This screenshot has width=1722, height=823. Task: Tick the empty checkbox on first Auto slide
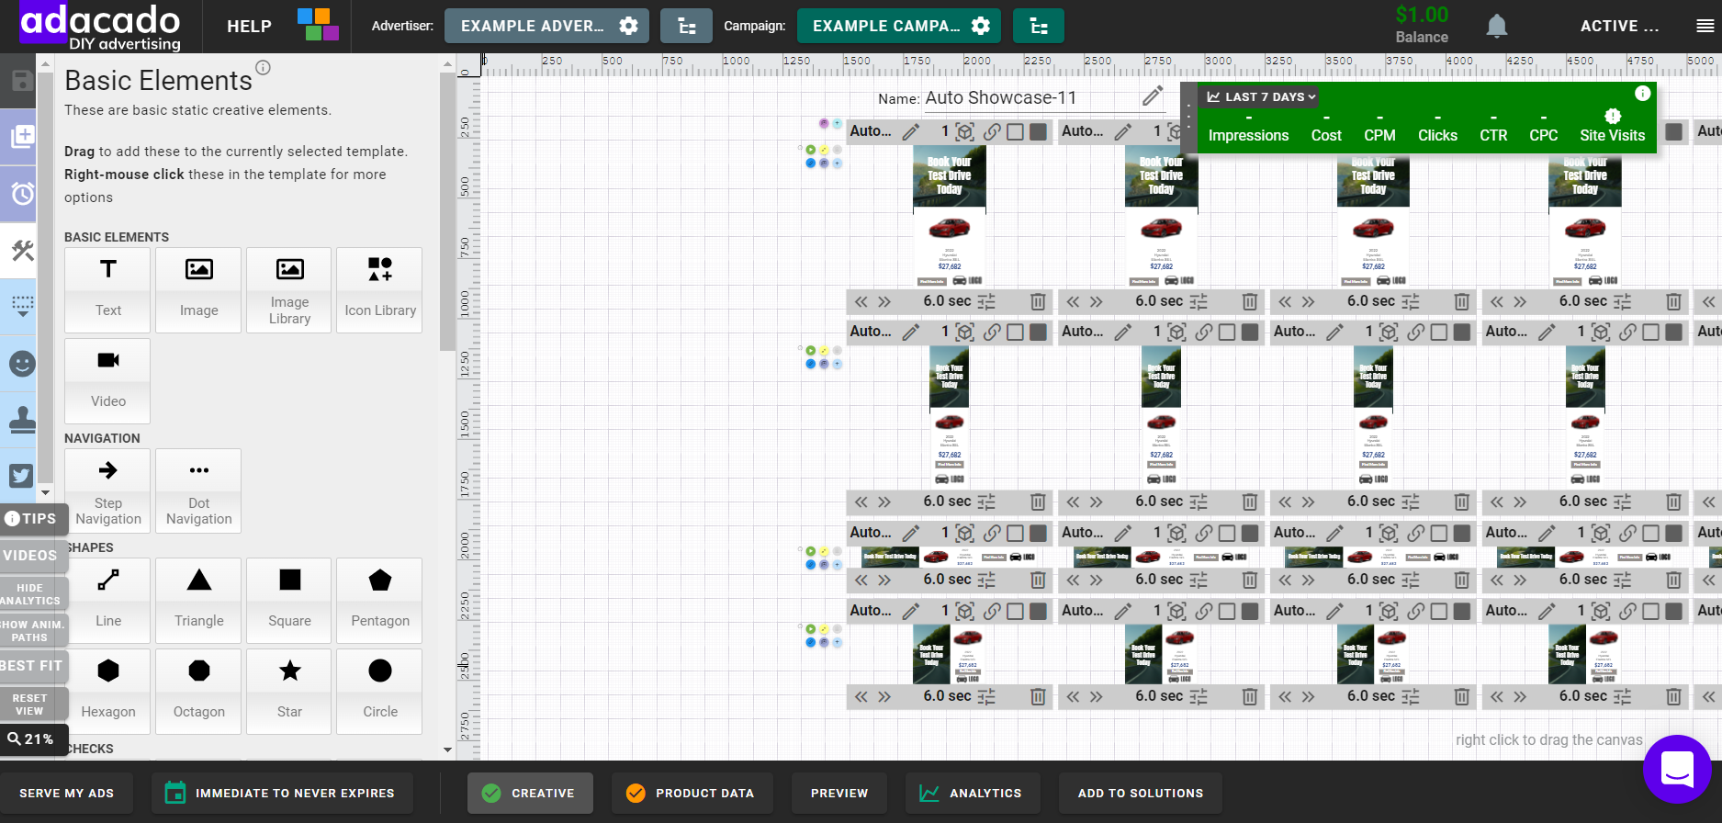(1015, 131)
